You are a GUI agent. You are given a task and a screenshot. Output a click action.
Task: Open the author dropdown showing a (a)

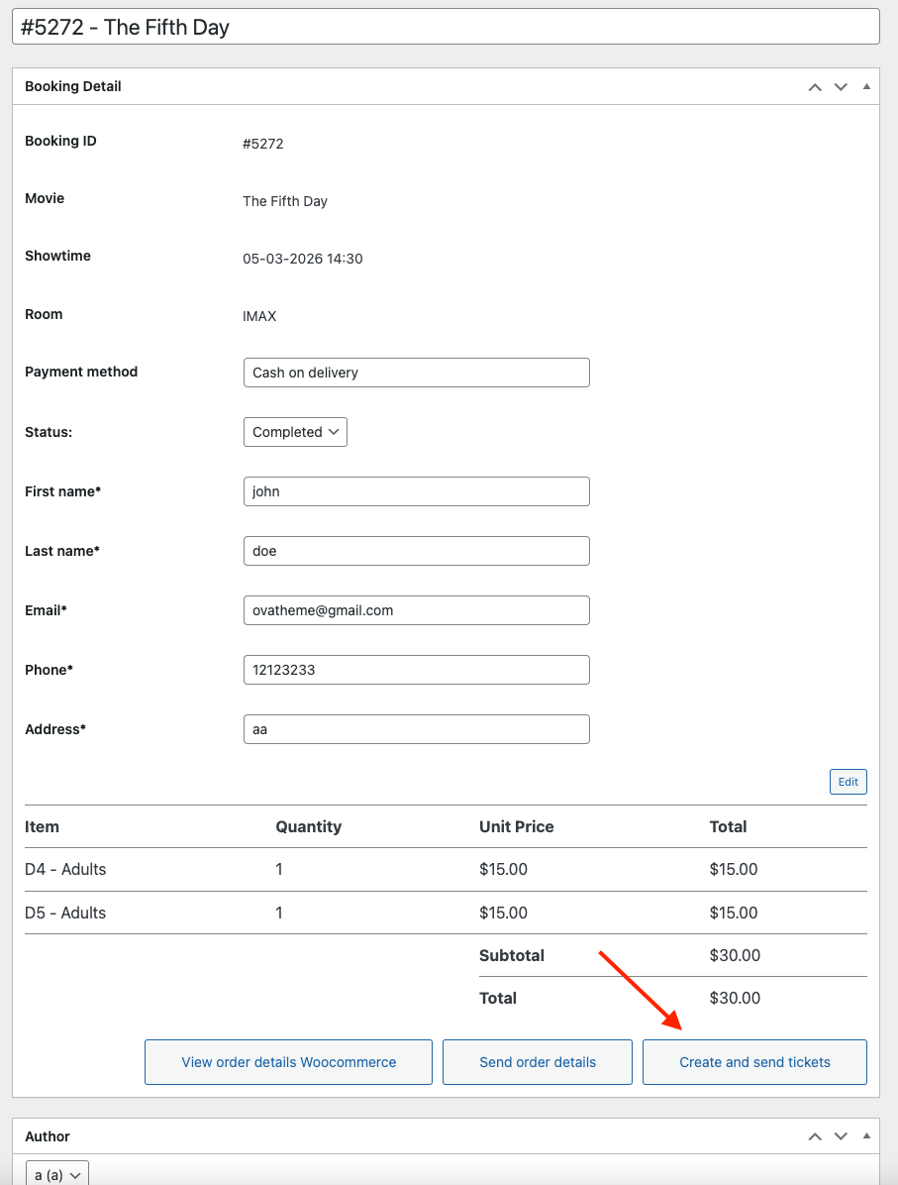coord(57,1174)
